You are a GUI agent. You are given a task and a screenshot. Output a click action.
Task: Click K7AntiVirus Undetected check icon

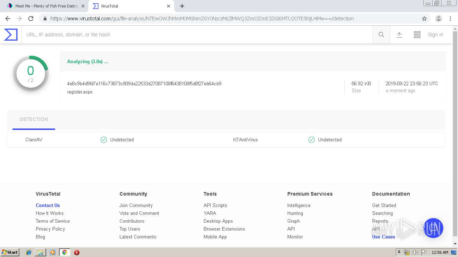pos(312,140)
